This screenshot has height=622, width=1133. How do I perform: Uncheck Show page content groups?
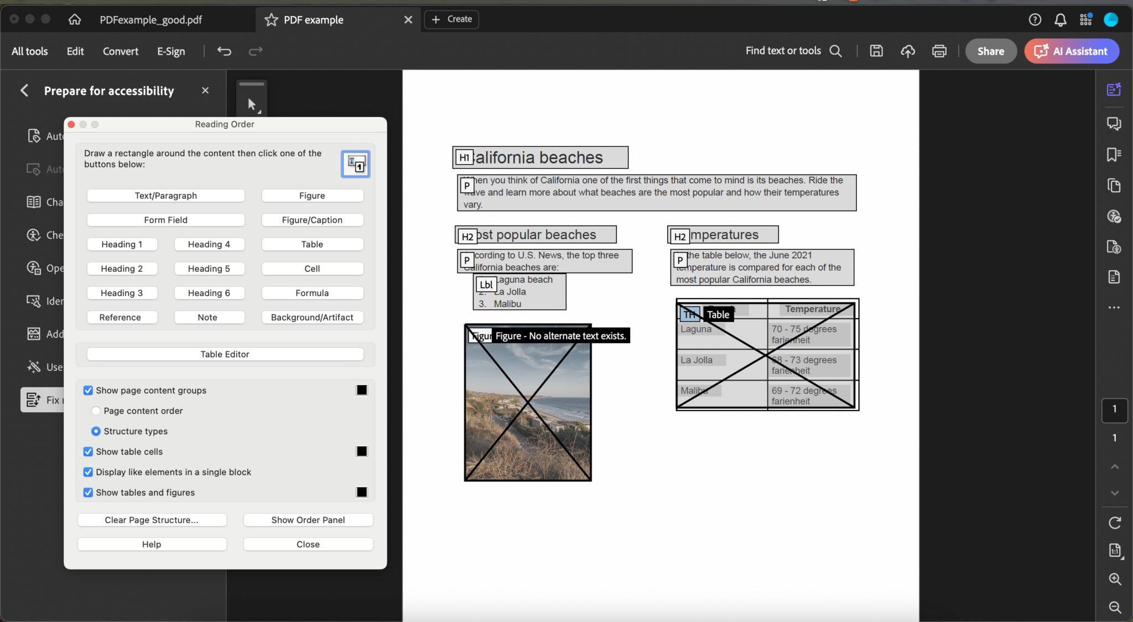[88, 390]
